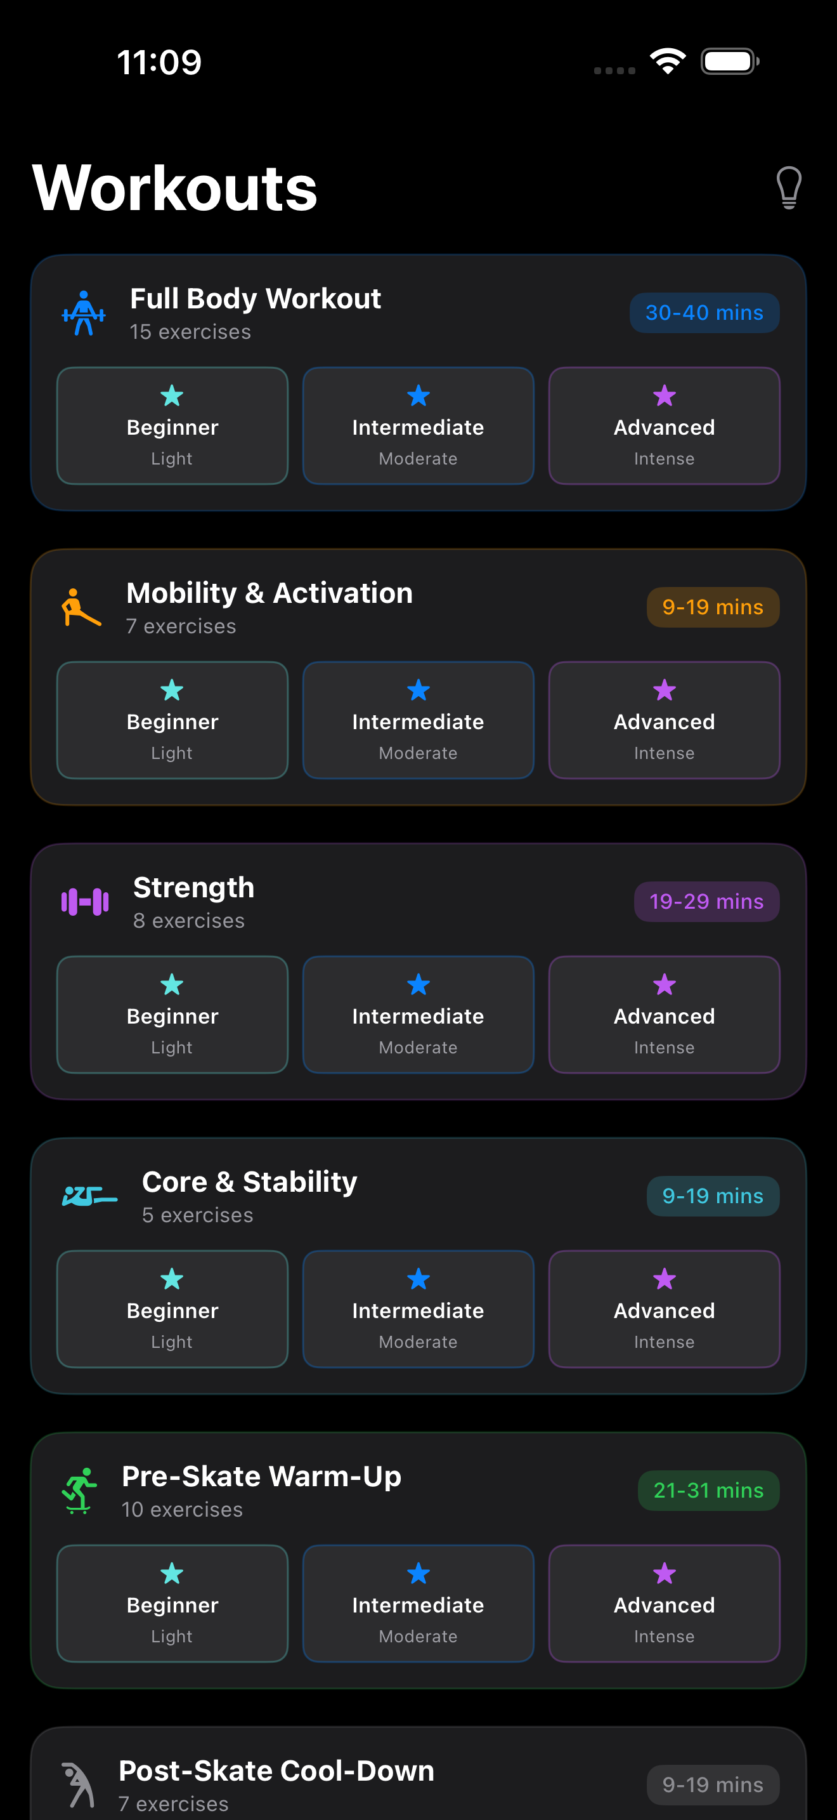Tap the 30-40 mins duration badge
The width and height of the screenshot is (837, 1820).
(704, 313)
